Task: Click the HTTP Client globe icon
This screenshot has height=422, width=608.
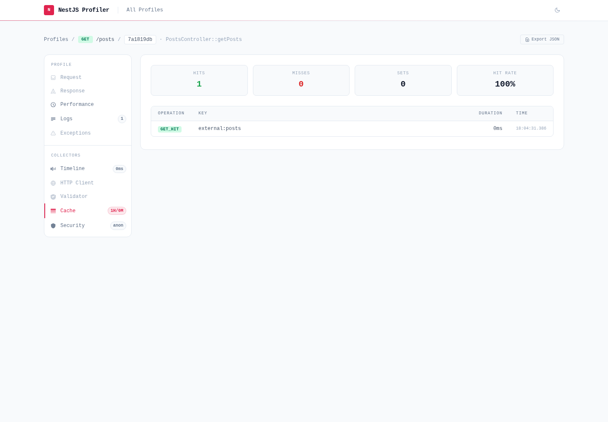Action: pos(53,183)
